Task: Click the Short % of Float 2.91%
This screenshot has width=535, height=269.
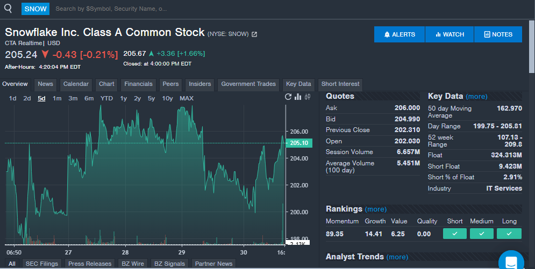Action: click(x=512, y=177)
